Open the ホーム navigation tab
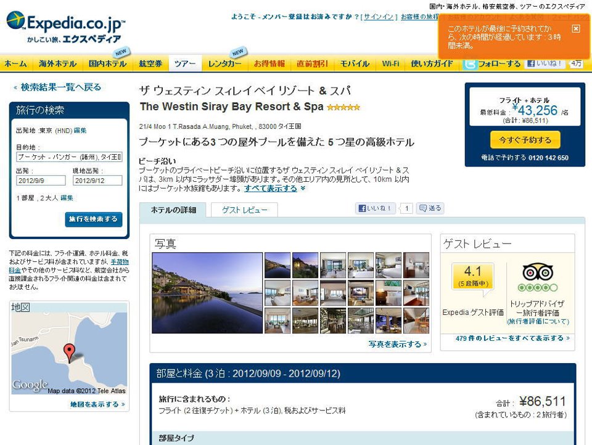The width and height of the screenshot is (592, 445). click(x=16, y=63)
